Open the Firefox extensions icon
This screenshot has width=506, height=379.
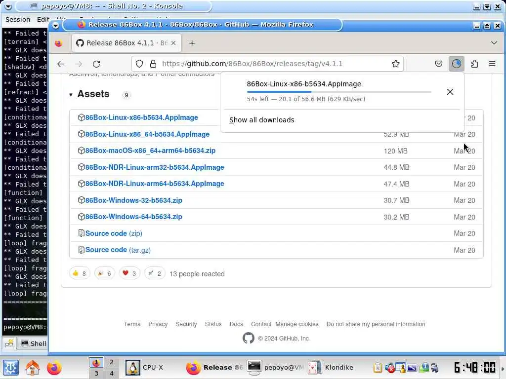coord(474,64)
